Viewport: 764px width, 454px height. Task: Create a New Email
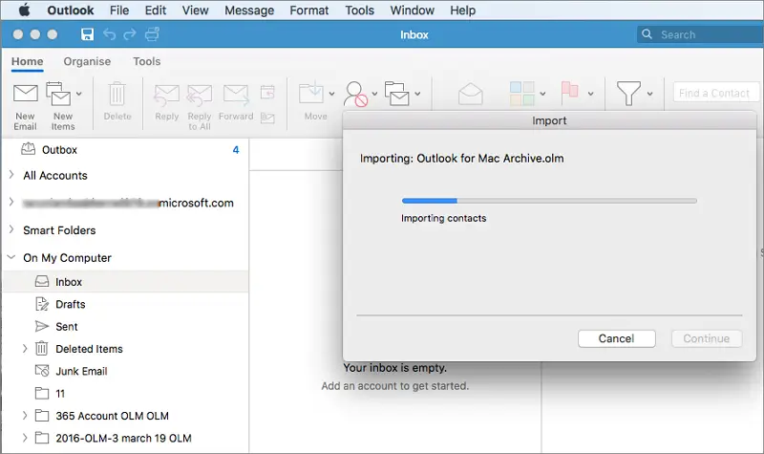pos(26,106)
